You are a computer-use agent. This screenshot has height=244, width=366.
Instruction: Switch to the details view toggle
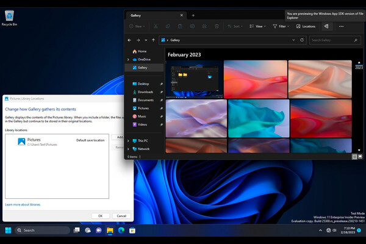point(354,157)
